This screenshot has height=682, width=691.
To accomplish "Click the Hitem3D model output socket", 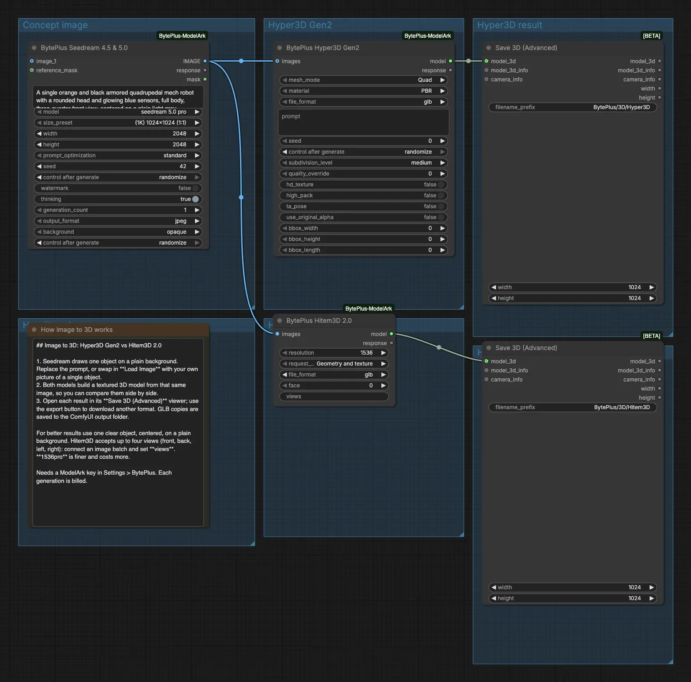I will [x=391, y=334].
